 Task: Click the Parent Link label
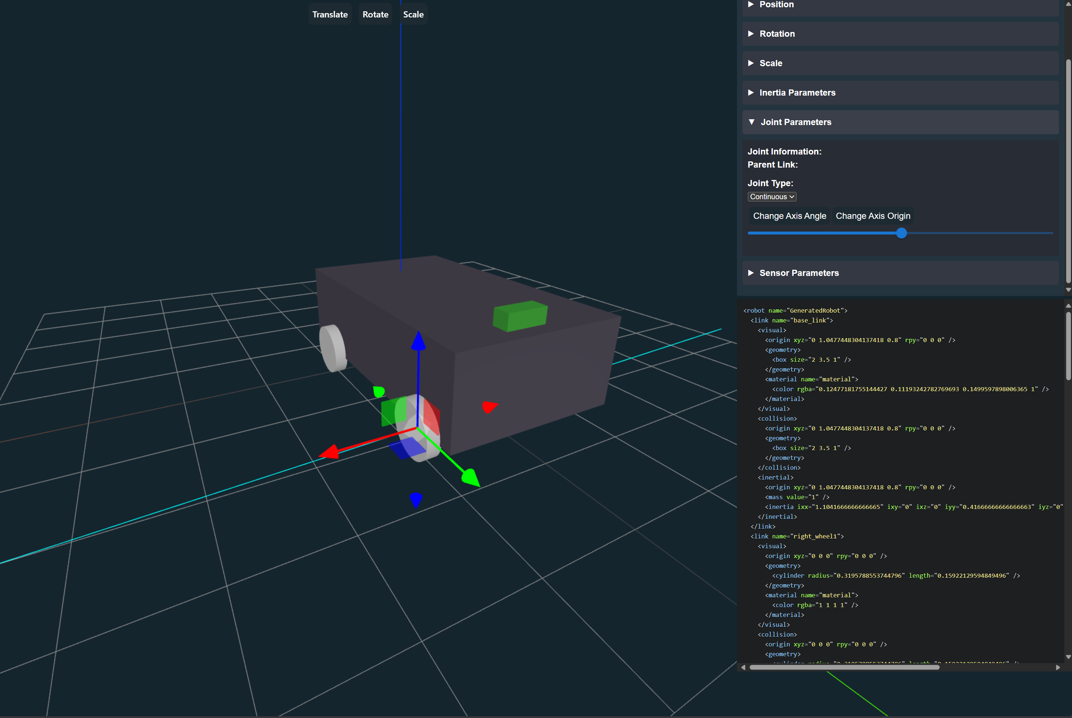(x=772, y=165)
